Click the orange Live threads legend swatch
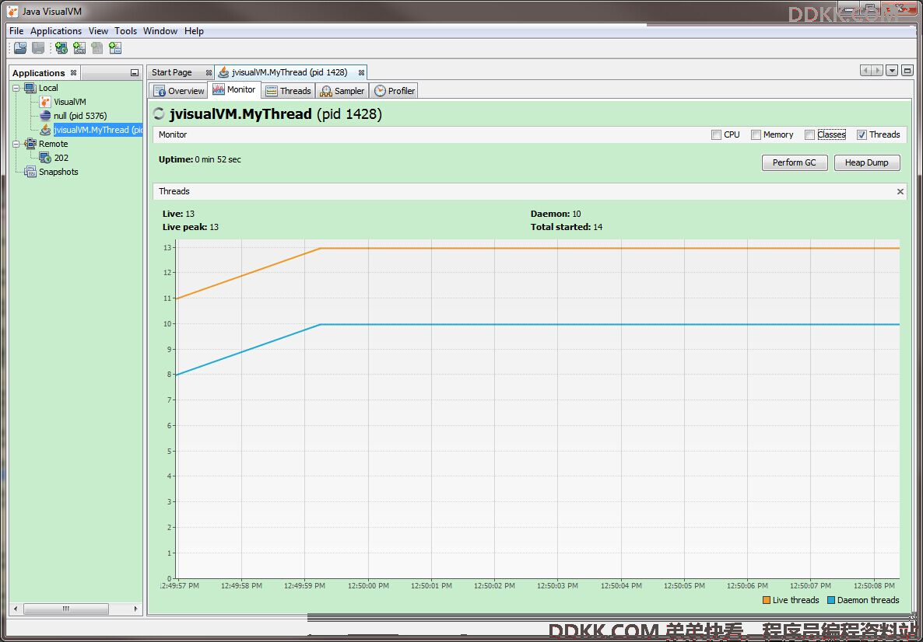Screen dimensions: 923x642 pyautogui.click(x=767, y=600)
